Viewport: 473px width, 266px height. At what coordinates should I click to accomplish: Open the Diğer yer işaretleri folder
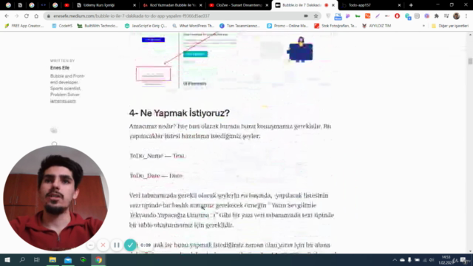(450, 26)
